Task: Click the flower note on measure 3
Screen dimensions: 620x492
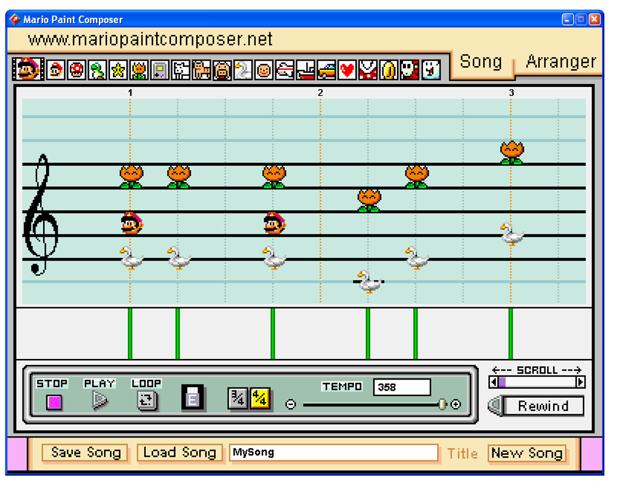Action: click(x=512, y=152)
